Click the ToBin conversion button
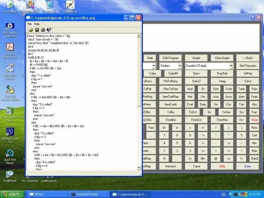 [x=170, y=112]
